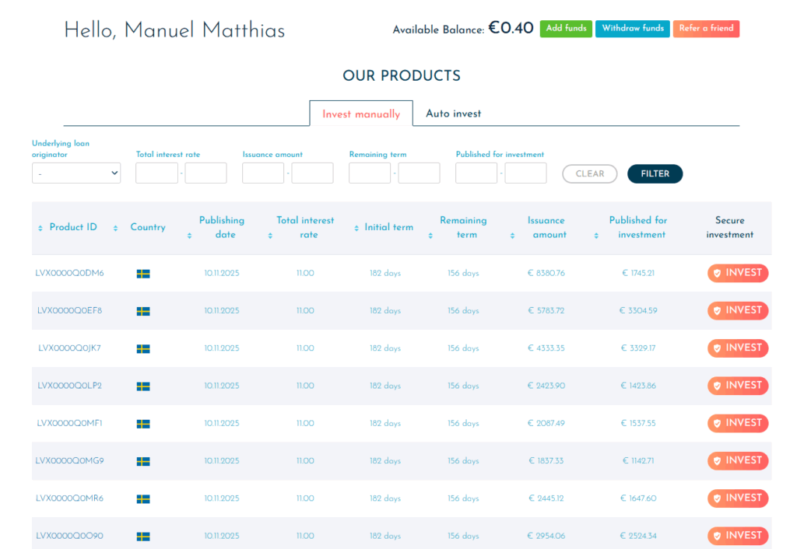Click sort arrows beside Total interest rate column

[270, 235]
